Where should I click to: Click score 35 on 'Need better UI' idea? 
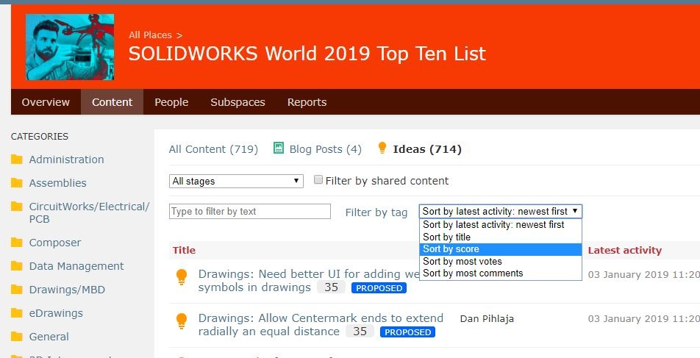click(x=331, y=287)
